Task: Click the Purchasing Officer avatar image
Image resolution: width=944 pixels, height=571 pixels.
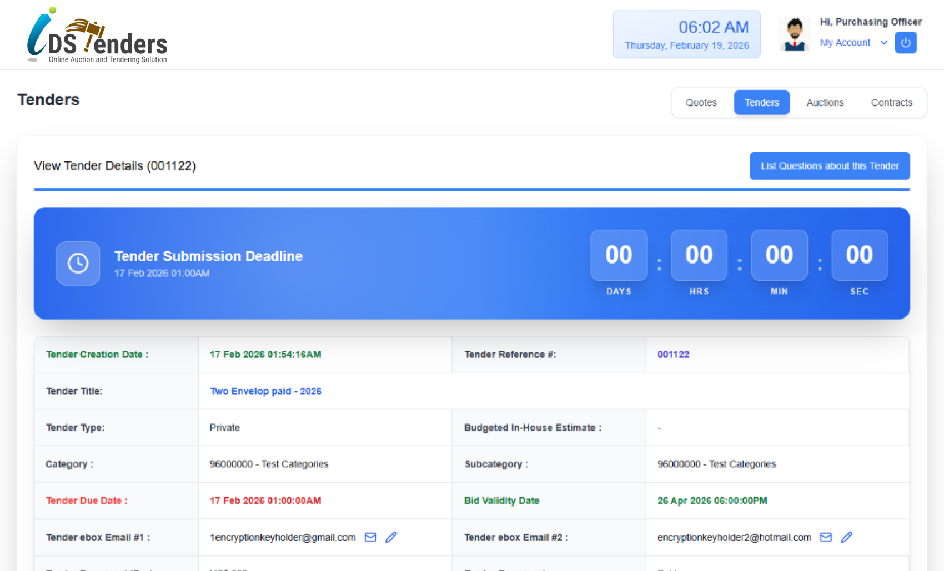Action: tap(795, 34)
